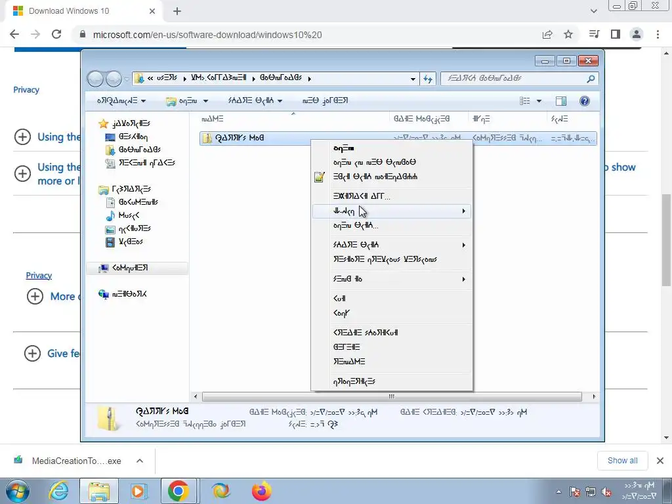Screen dimensions: 672x504
Task: Click the Windows Start orb
Action: click(x=17, y=491)
